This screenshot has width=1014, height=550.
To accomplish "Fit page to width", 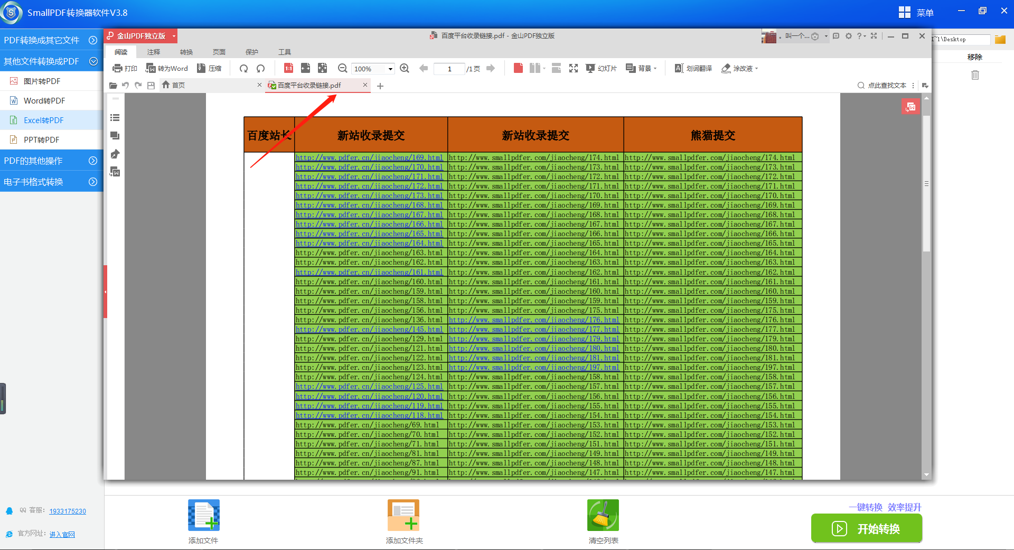I will coord(305,68).
